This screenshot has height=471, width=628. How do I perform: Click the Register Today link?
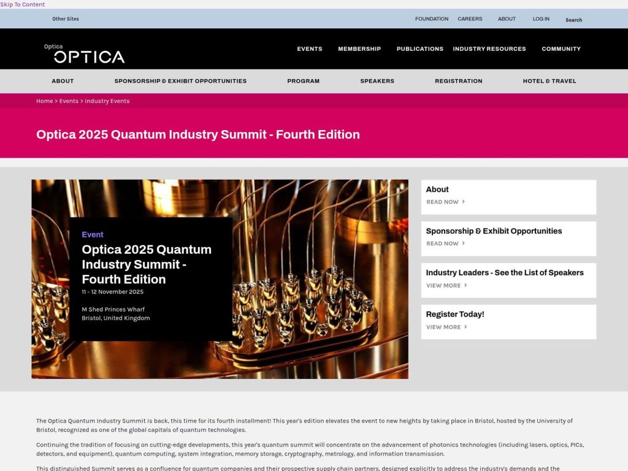click(455, 314)
